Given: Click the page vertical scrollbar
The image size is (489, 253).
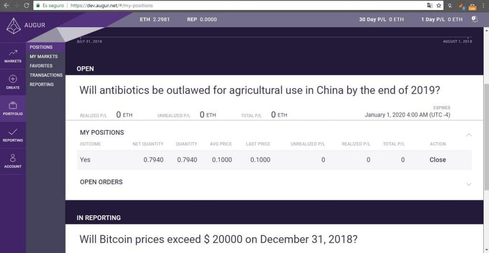Looking at the screenshot, I should (x=486, y=140).
